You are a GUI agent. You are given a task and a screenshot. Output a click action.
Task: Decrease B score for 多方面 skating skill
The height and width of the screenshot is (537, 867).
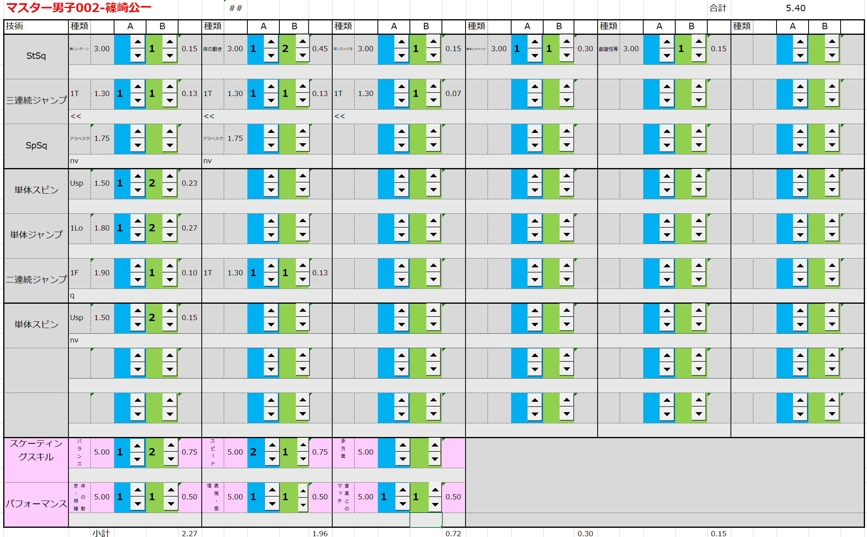pos(435,459)
